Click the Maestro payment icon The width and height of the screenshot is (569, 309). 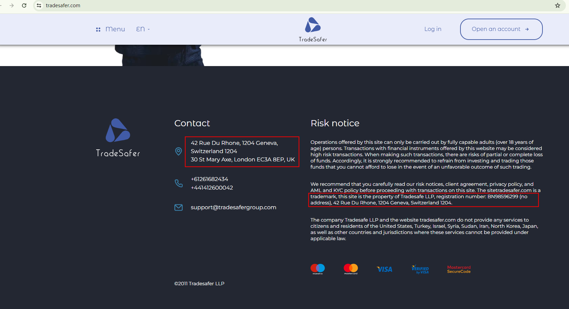pos(318,269)
